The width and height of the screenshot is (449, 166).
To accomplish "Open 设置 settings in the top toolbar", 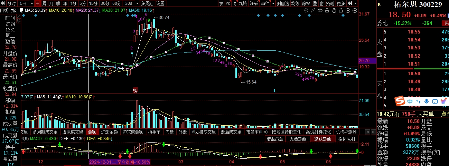I will [160, 3].
